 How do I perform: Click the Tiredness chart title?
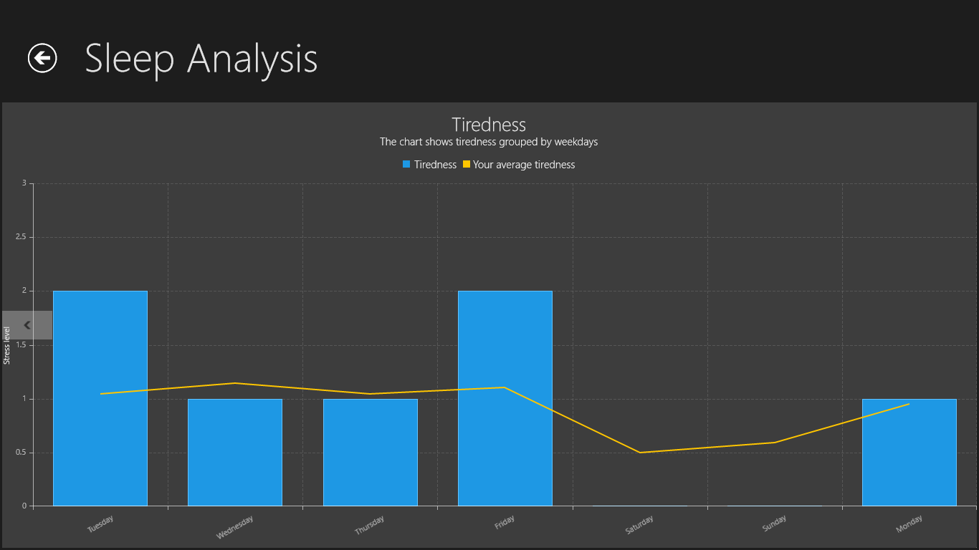tap(489, 125)
